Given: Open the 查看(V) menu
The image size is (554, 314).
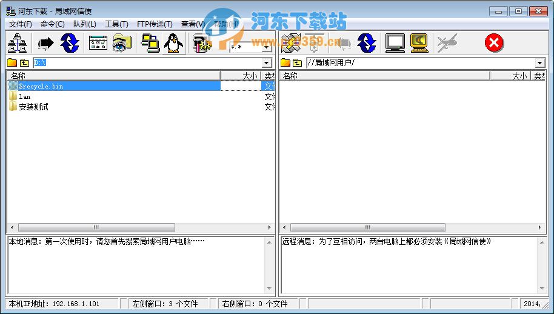Looking at the screenshot, I should click(x=193, y=24).
